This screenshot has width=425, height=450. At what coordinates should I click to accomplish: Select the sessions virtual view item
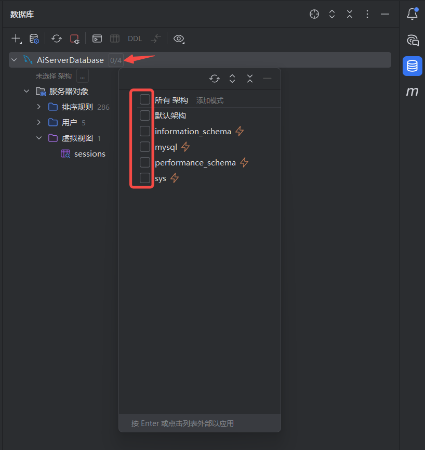pos(89,154)
